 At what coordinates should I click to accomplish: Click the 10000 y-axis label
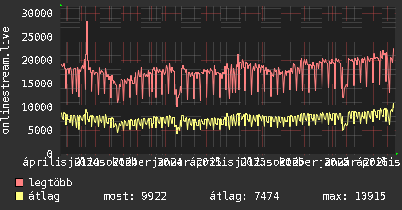[x=37, y=107]
